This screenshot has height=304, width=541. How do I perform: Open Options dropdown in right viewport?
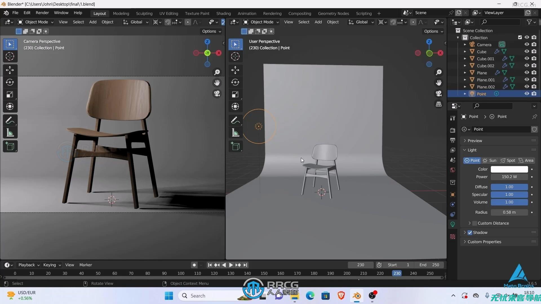point(433,31)
